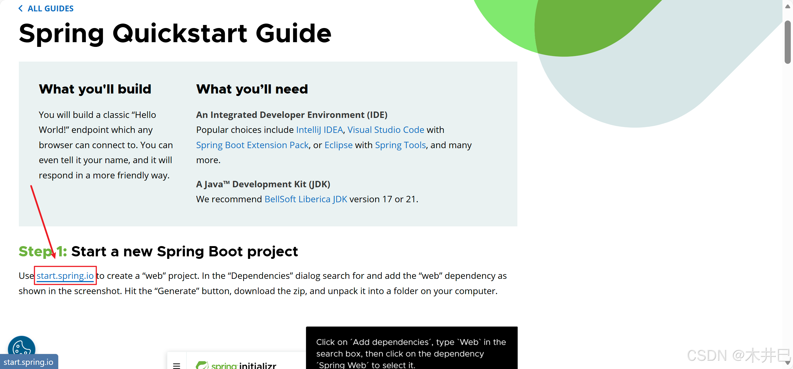
Task: Click the scrollbar up arrow
Action: (787, 6)
